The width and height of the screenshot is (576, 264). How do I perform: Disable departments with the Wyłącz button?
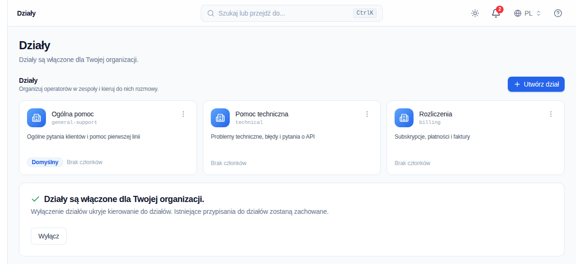(x=49, y=236)
